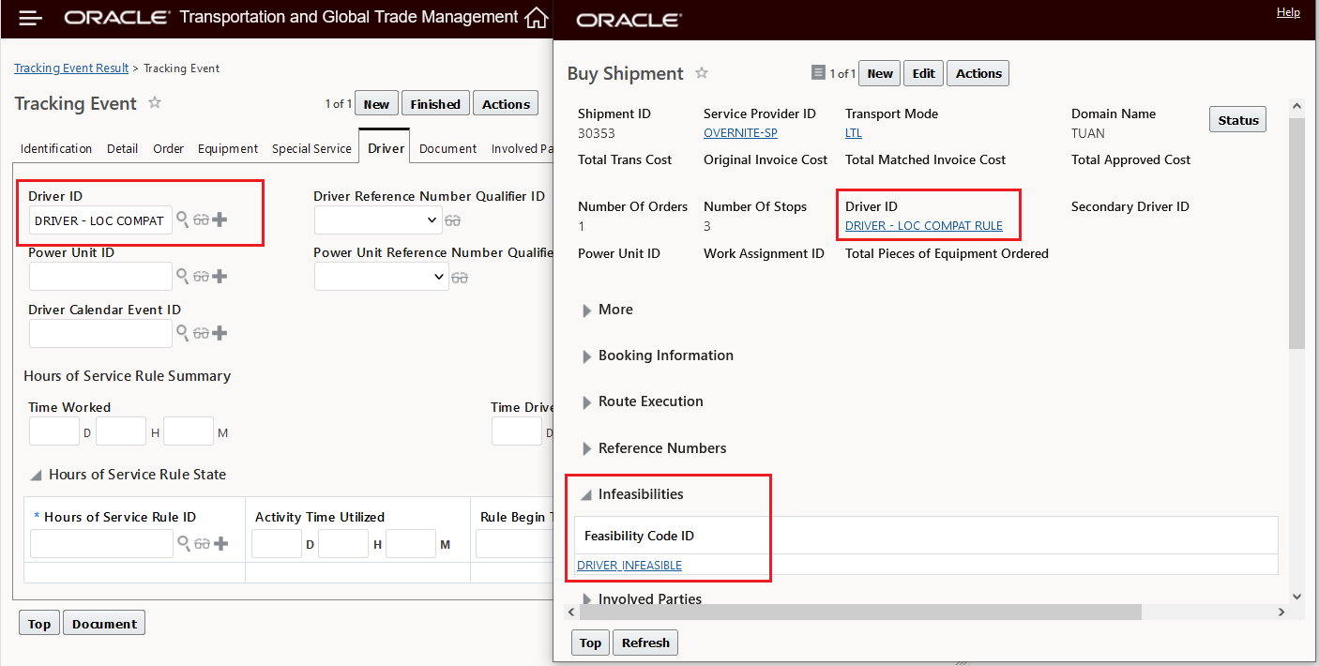Open Tracking Event Result breadcrumb link
Image resolution: width=1319 pixels, height=666 pixels.
pyautogui.click(x=71, y=68)
